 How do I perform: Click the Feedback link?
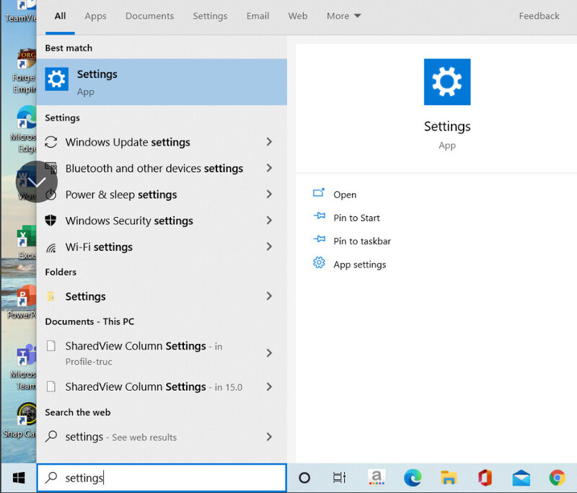tap(539, 16)
